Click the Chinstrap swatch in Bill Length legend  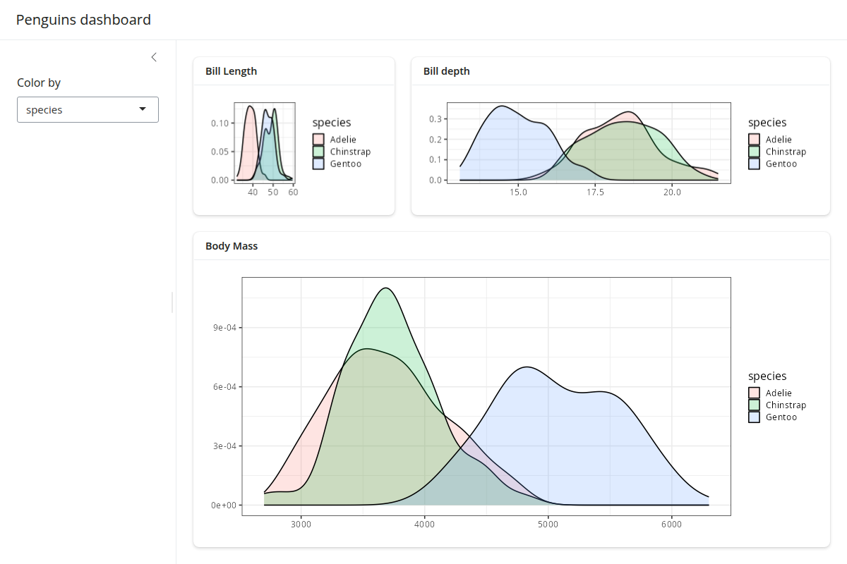click(x=318, y=152)
